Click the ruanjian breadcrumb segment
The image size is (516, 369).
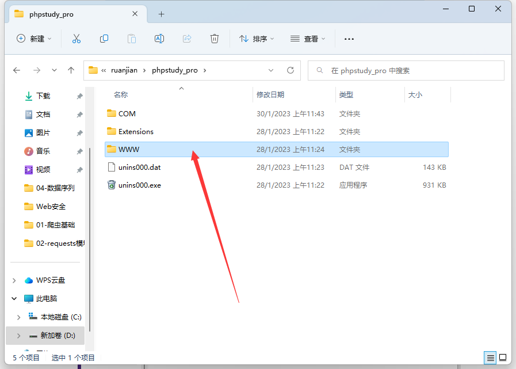pos(124,70)
